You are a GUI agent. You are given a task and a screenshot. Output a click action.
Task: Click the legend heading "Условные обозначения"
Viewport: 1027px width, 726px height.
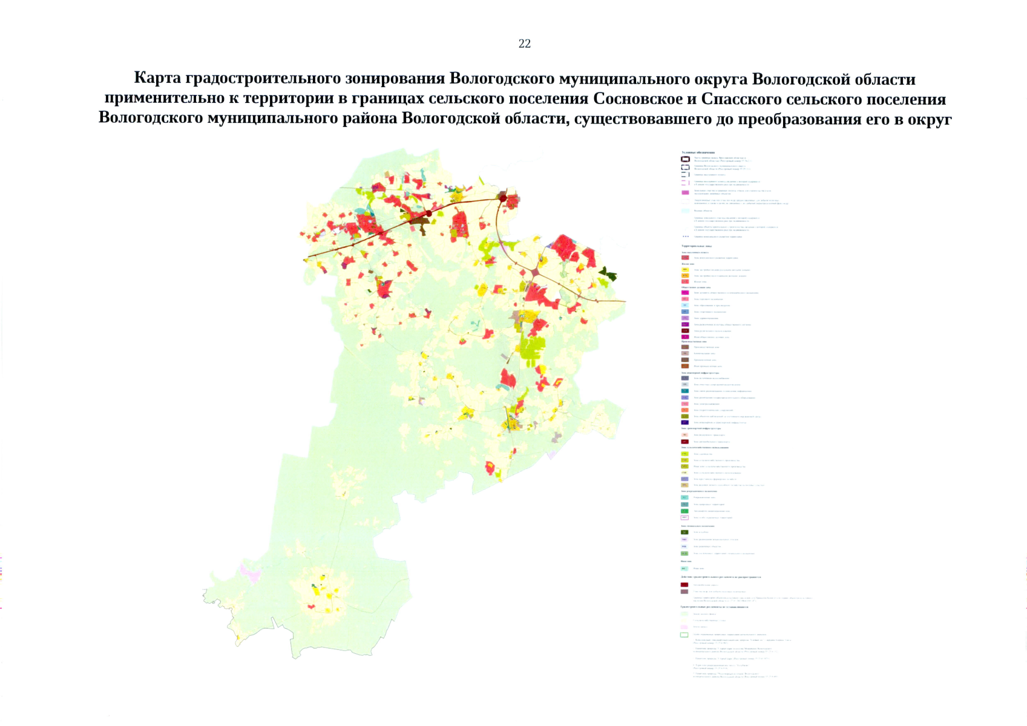(698, 152)
